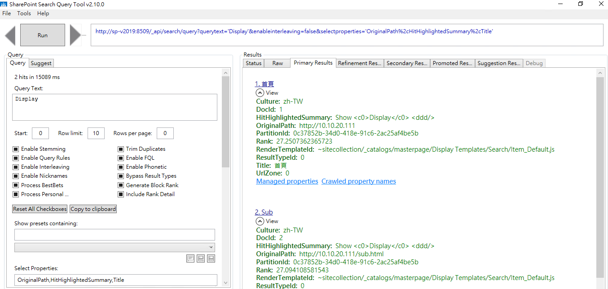Viewport: 608px width, 289px height.
Task: Click the previous query left arrow
Action: 10,35
